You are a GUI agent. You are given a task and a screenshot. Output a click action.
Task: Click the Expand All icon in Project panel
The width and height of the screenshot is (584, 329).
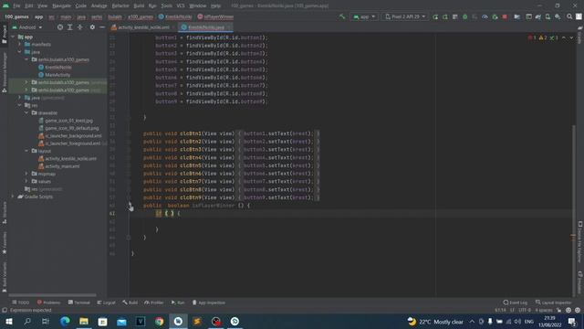click(70, 27)
